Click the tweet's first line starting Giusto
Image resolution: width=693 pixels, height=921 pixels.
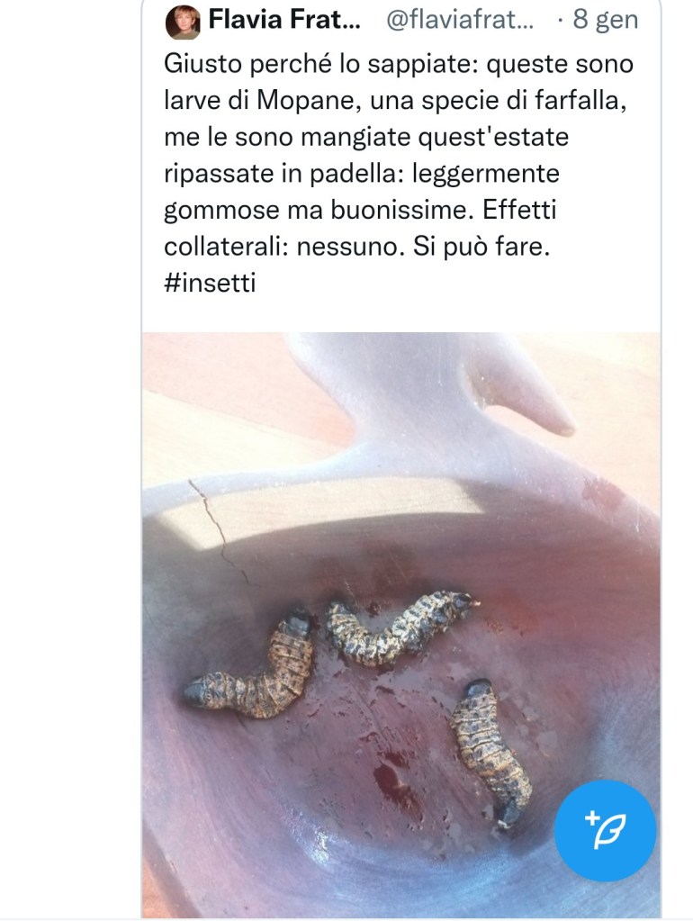[399, 64]
